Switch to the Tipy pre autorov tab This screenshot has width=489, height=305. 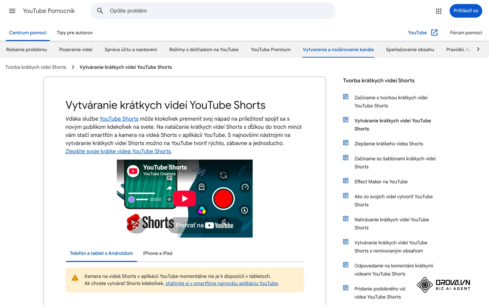coord(75,33)
